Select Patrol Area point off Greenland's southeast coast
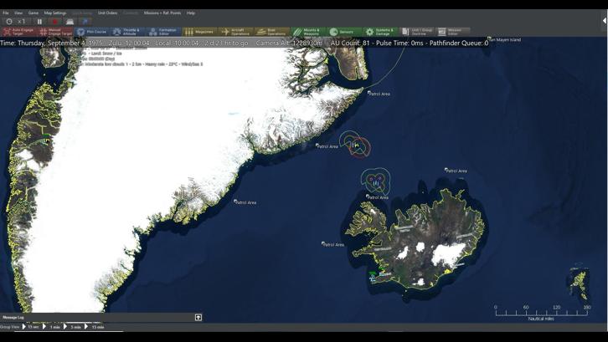The width and height of the screenshot is (608, 342). point(245,202)
